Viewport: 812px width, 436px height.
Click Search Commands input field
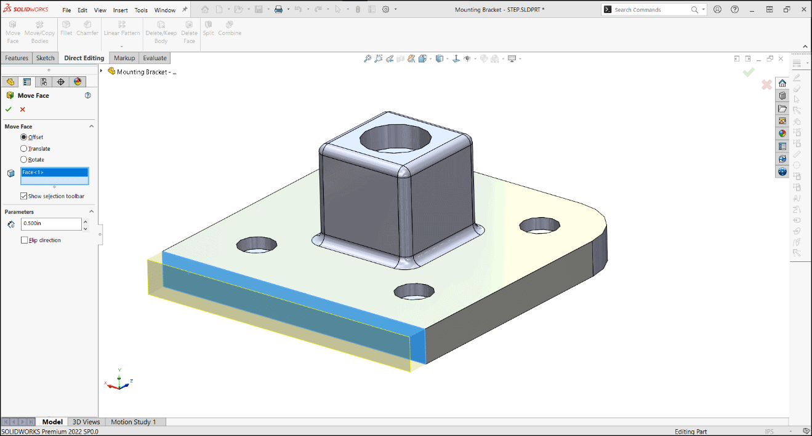651,10
